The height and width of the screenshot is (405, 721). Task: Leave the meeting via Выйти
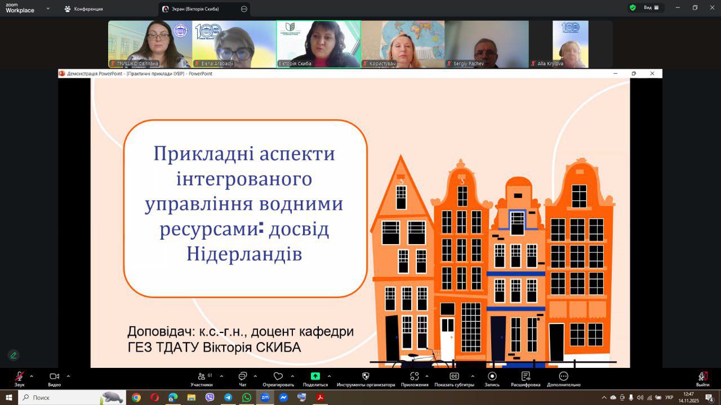[x=702, y=379]
